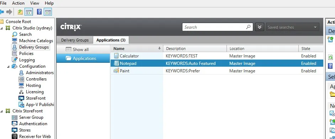Open the File menu

pyautogui.click(x=3, y=3)
